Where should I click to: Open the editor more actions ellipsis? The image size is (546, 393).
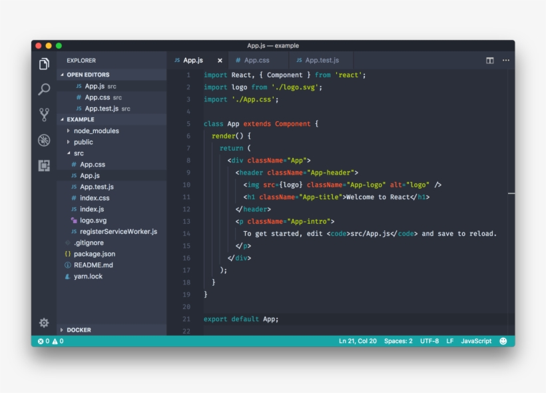click(506, 61)
